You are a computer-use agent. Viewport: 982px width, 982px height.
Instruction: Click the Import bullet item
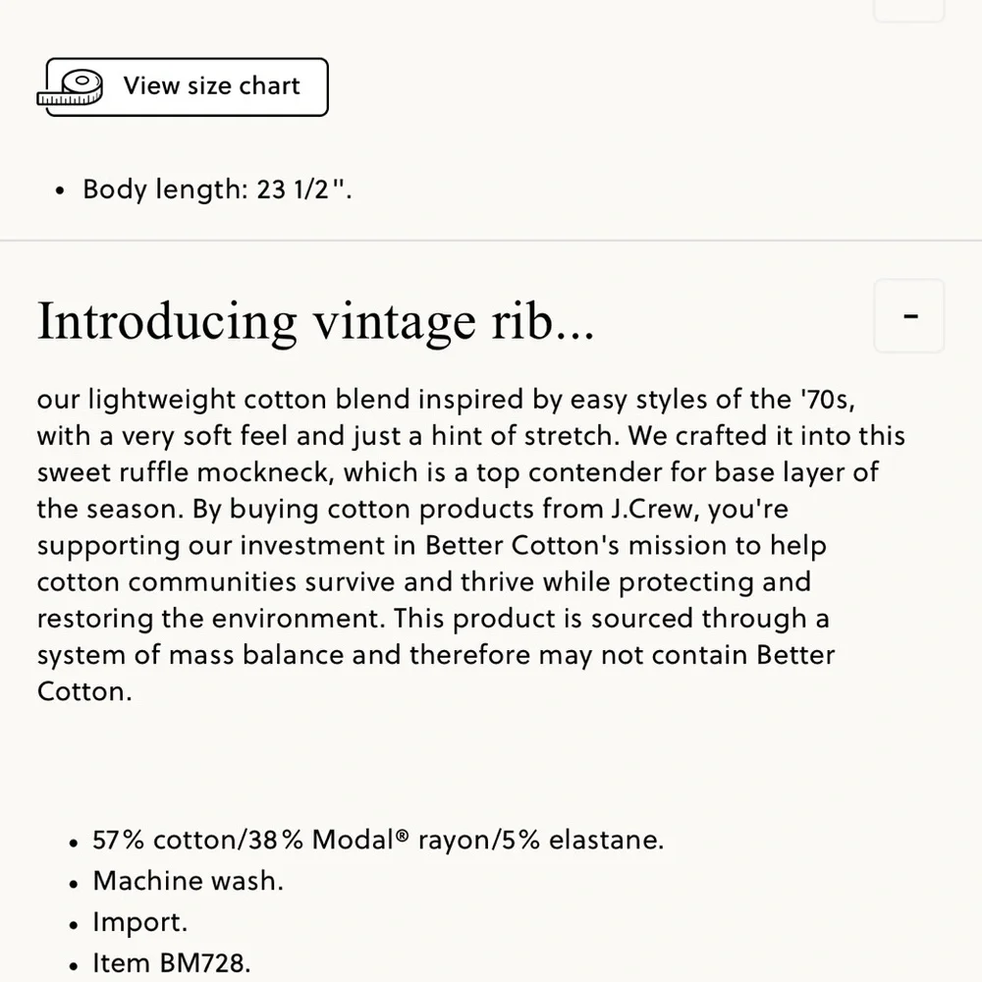tap(139, 922)
